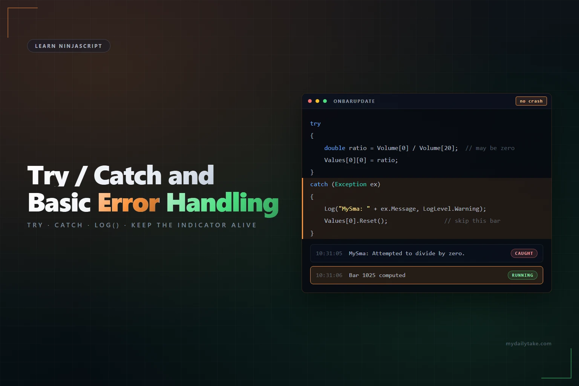Click the ONBARUPDATE window title
The image size is (579, 386).
pos(354,101)
